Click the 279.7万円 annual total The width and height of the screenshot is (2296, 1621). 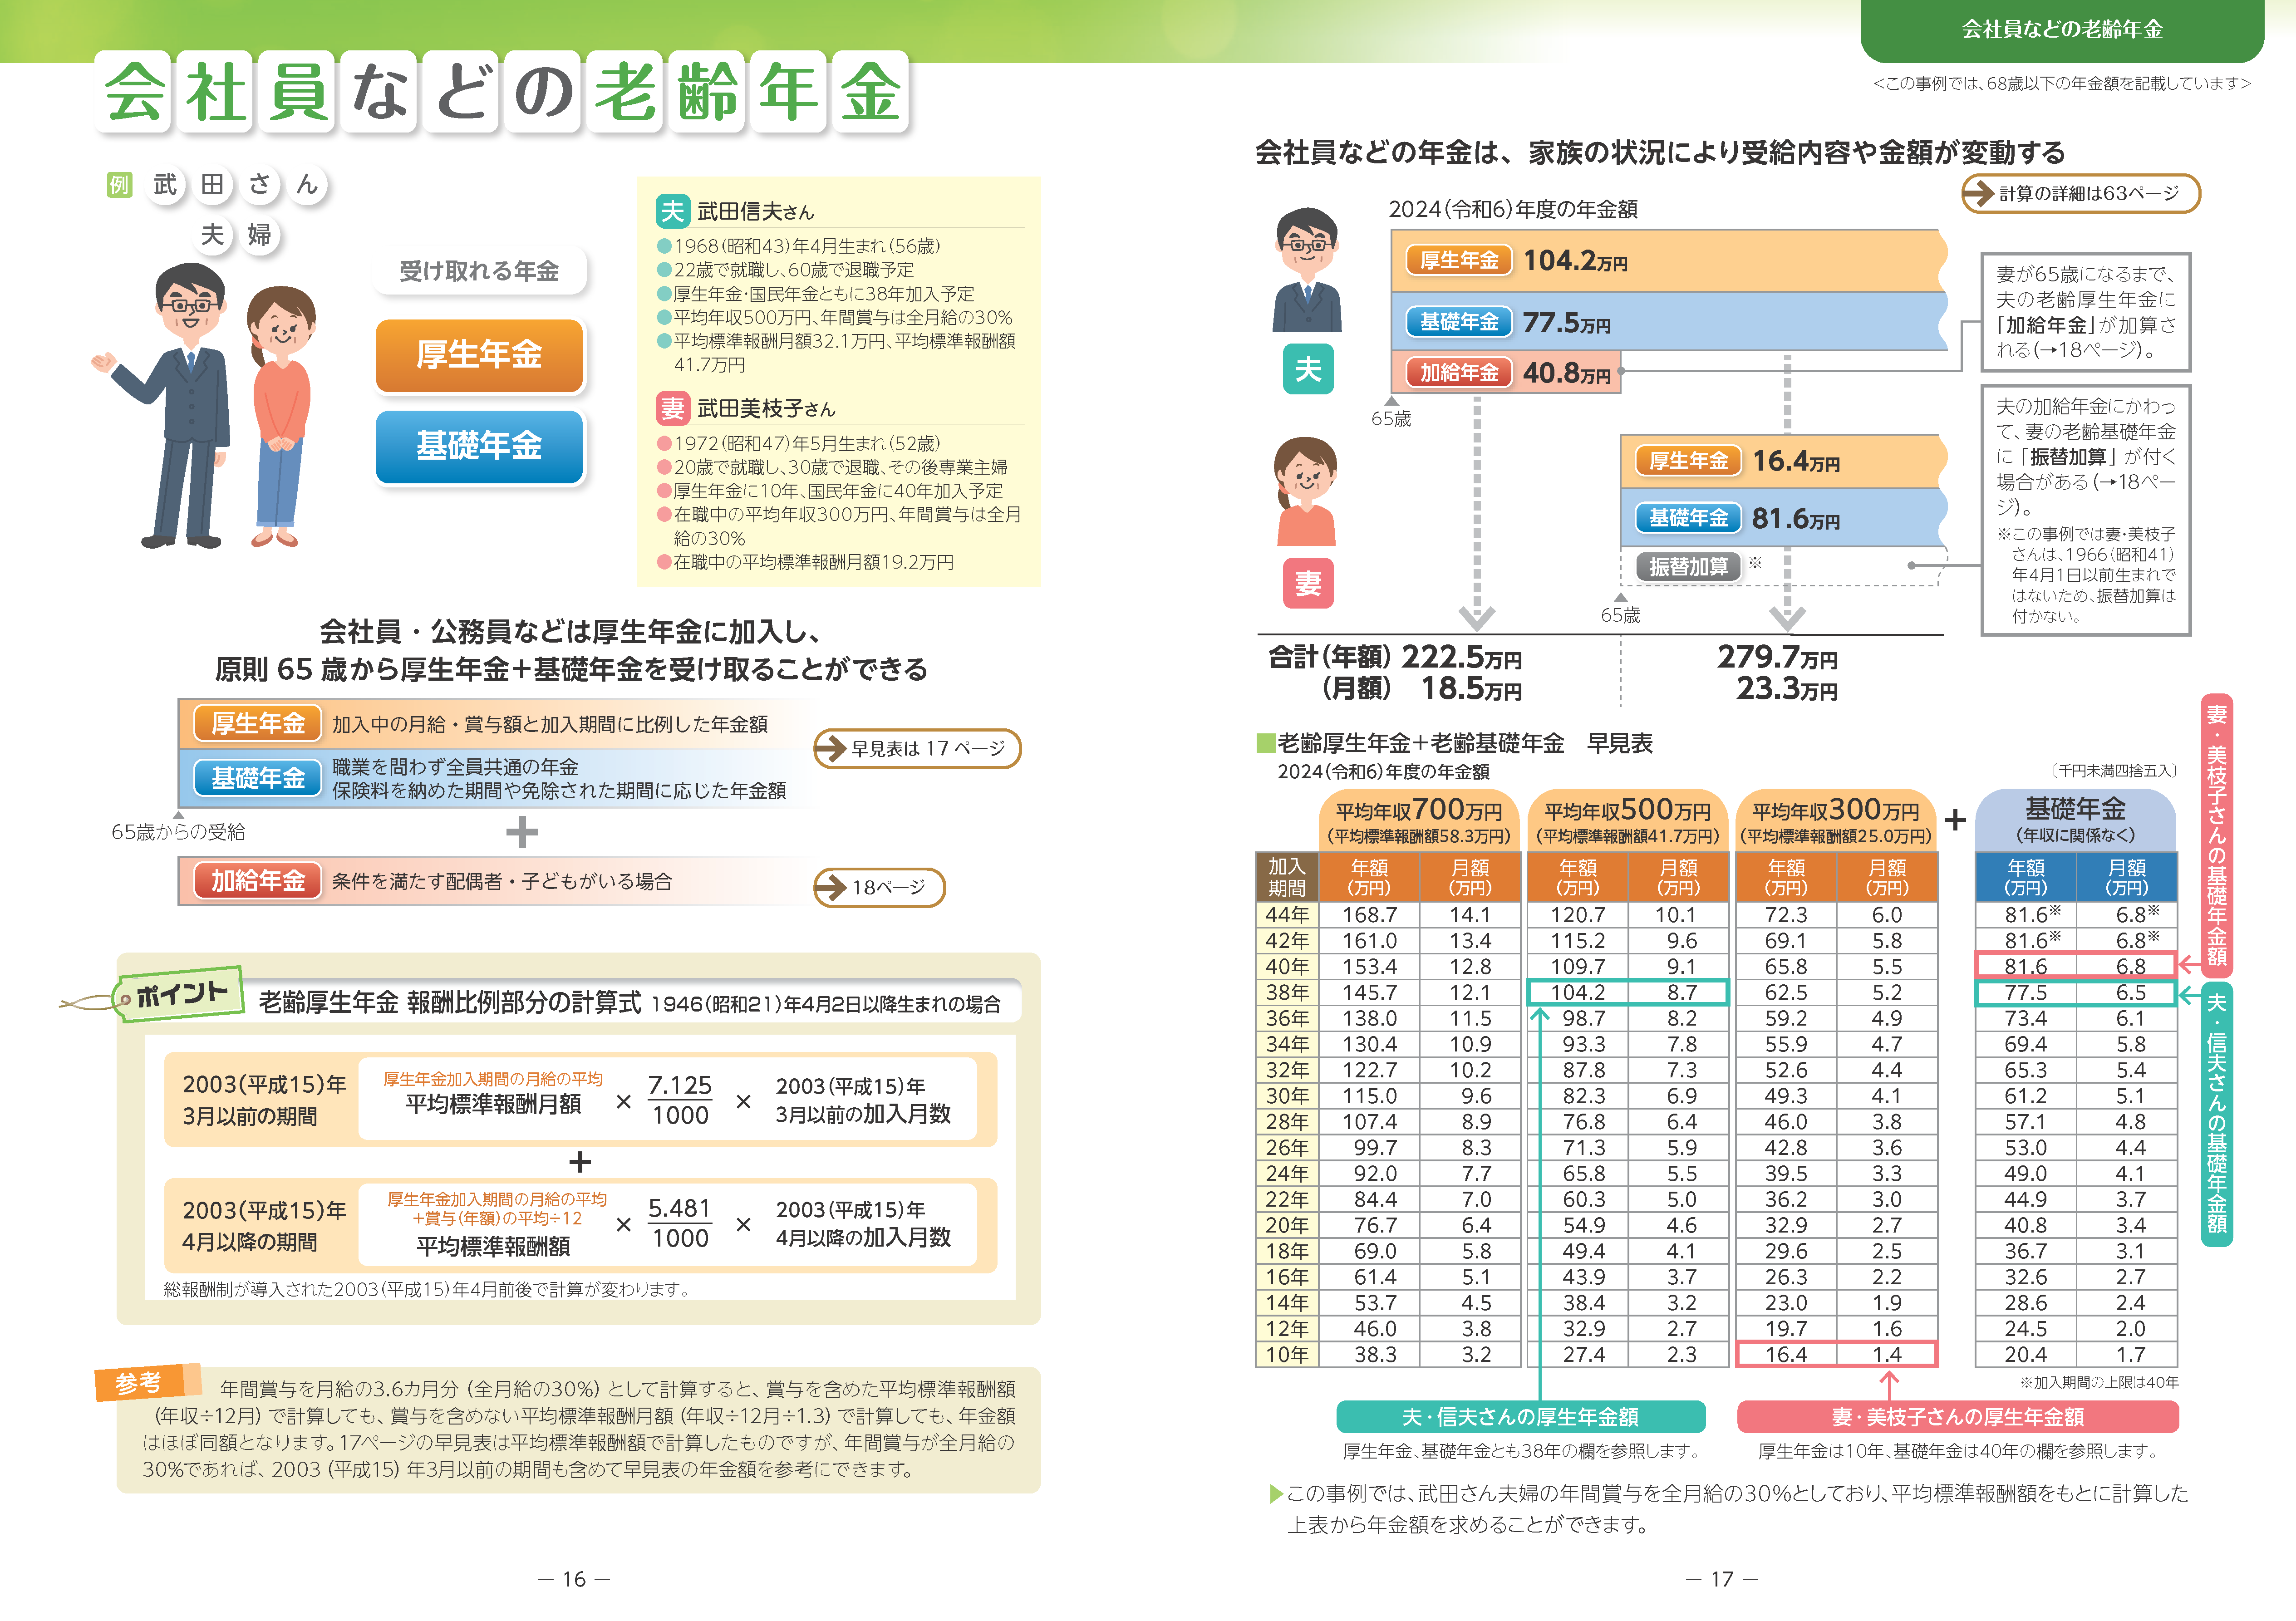click(x=1777, y=657)
